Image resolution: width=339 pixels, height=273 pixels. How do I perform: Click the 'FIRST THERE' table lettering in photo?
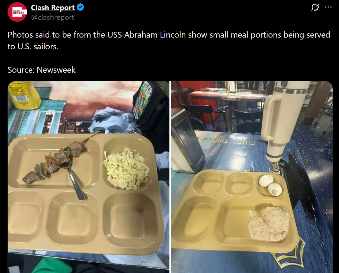click(228, 141)
